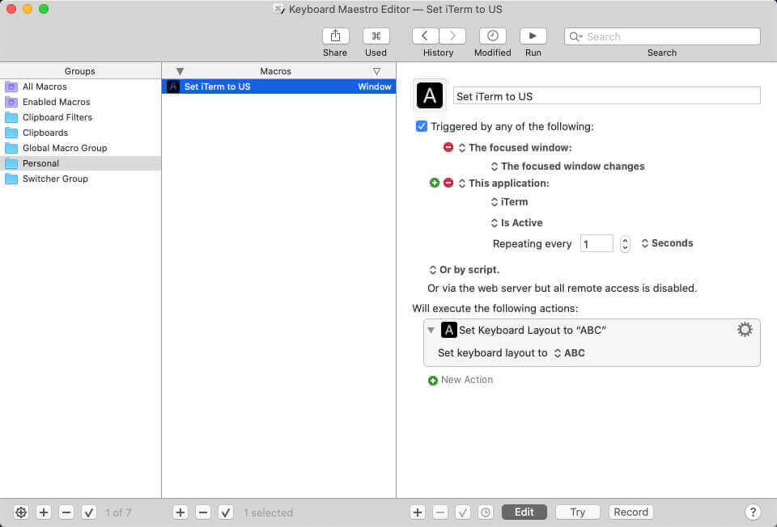
Task: Go forward in History with right arrow
Action: coord(452,36)
